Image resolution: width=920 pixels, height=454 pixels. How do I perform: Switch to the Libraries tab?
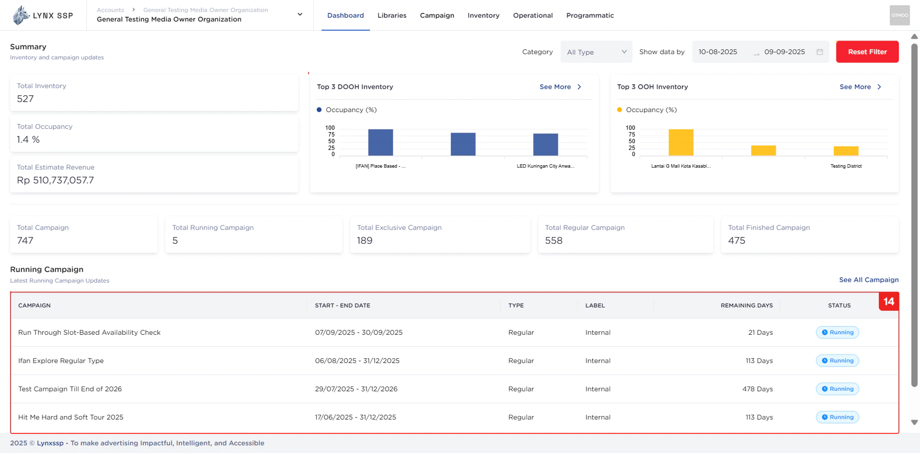click(x=391, y=15)
